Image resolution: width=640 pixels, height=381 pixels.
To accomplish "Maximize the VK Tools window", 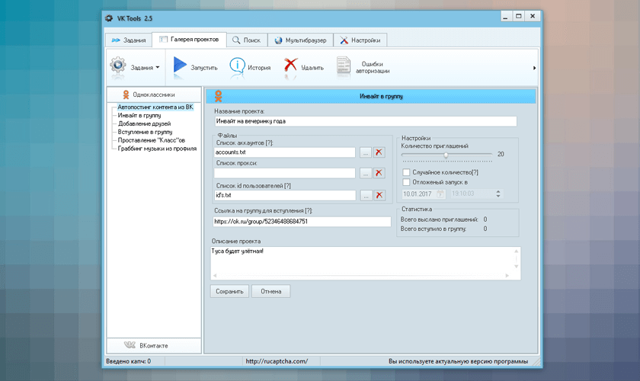I will point(518,16).
